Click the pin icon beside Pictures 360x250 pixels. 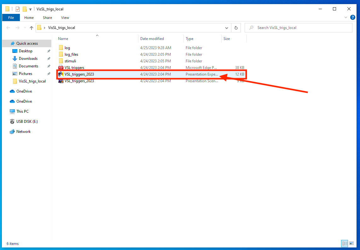[x=49, y=74]
